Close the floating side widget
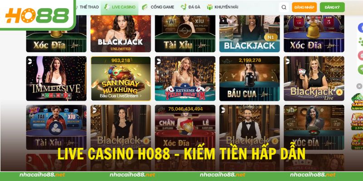Image resolution: width=363 pixels, height=181 pixels. (359, 86)
